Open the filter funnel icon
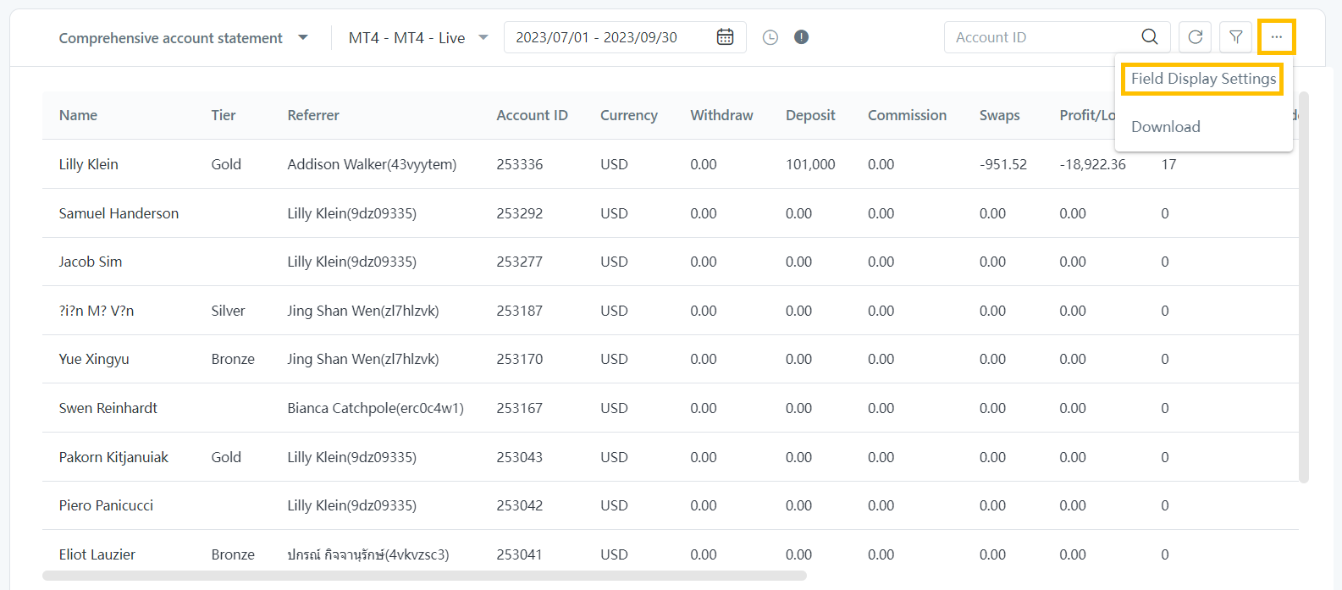The image size is (1342, 590). (1235, 37)
